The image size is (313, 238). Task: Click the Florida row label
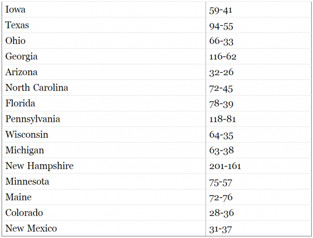click(x=20, y=103)
